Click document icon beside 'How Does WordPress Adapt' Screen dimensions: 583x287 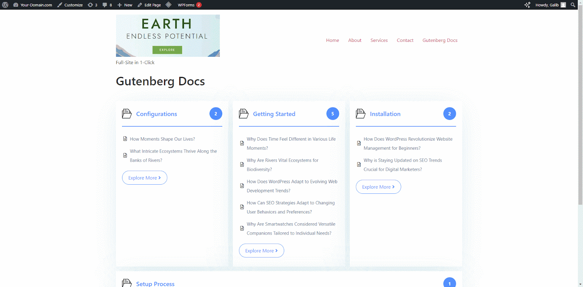point(242,186)
